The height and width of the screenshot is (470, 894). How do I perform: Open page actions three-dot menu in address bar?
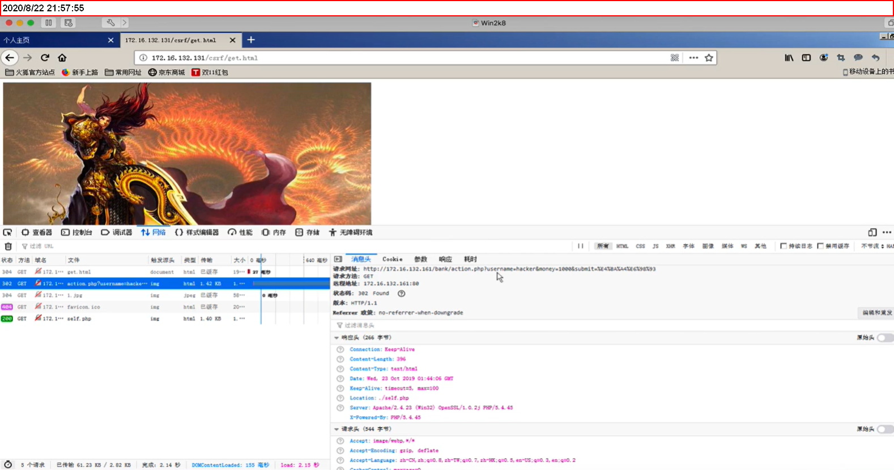point(693,58)
